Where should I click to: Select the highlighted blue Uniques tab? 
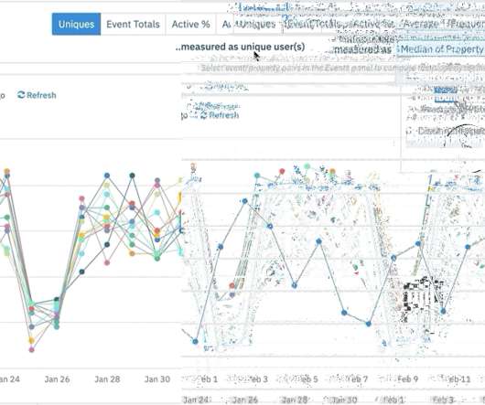pos(76,24)
